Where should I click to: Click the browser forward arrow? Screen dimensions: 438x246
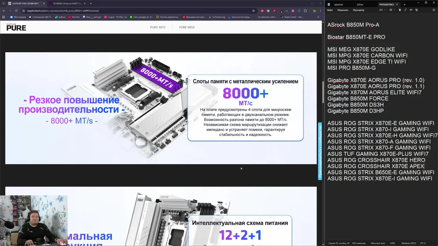10,11
